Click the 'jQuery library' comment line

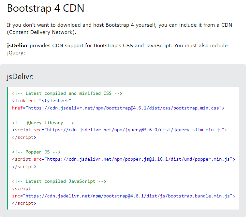click(x=43, y=123)
